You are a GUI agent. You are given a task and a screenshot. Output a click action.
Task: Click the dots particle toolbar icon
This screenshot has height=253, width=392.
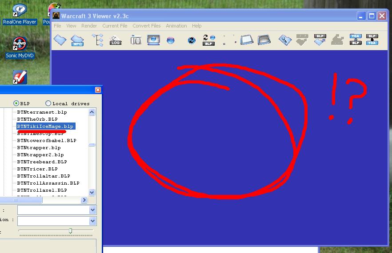(229, 40)
